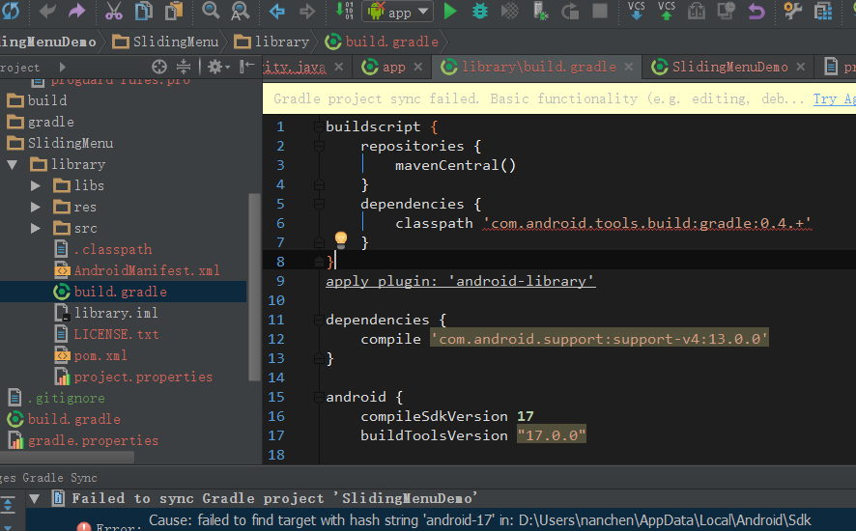Start debugging with the bug icon
The width and height of the screenshot is (856, 531).
[x=480, y=11]
